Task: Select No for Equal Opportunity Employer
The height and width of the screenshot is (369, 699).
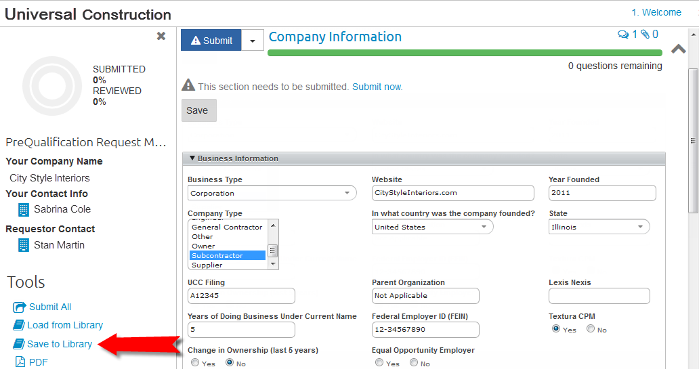Action: pyautogui.click(x=414, y=363)
